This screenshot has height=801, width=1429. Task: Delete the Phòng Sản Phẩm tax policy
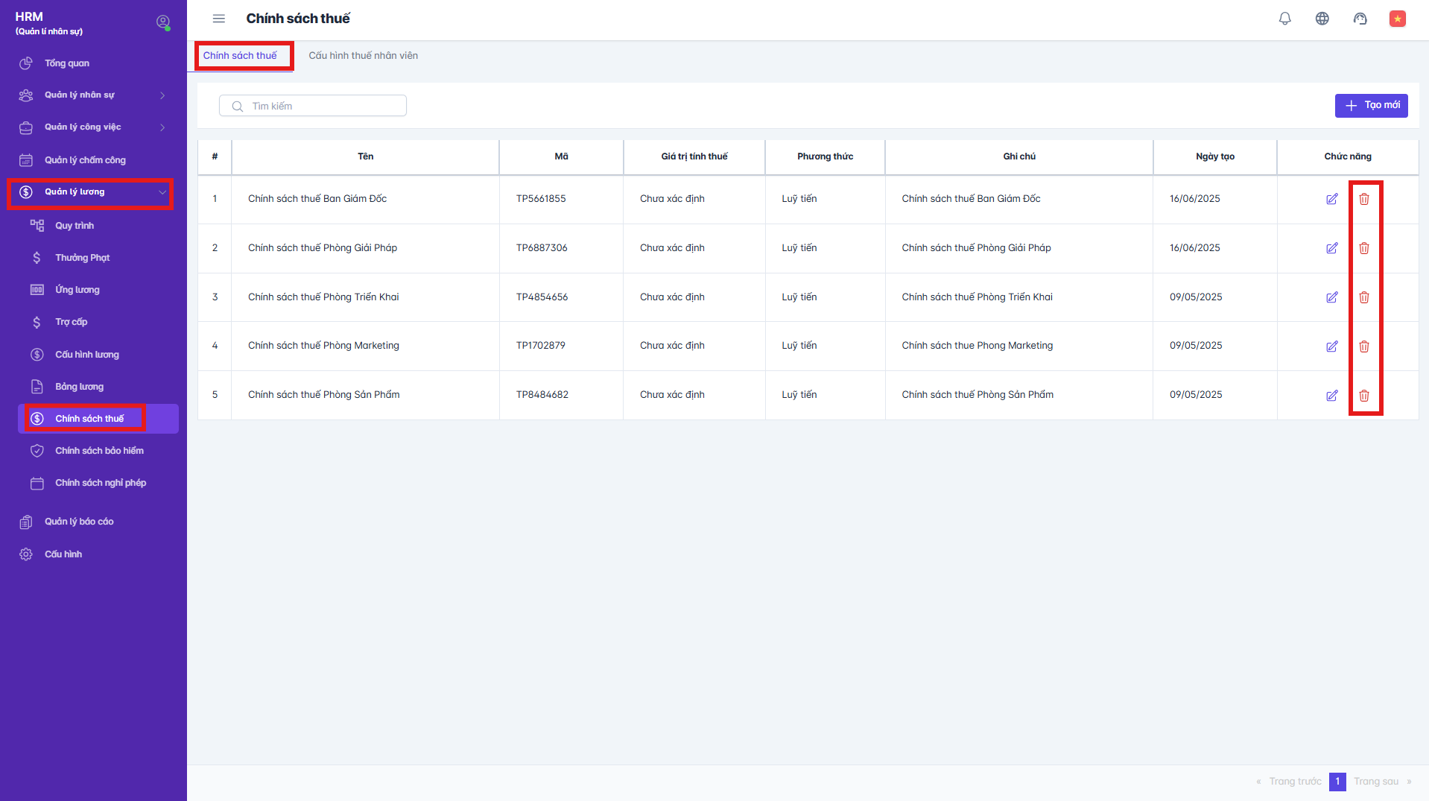(1363, 396)
